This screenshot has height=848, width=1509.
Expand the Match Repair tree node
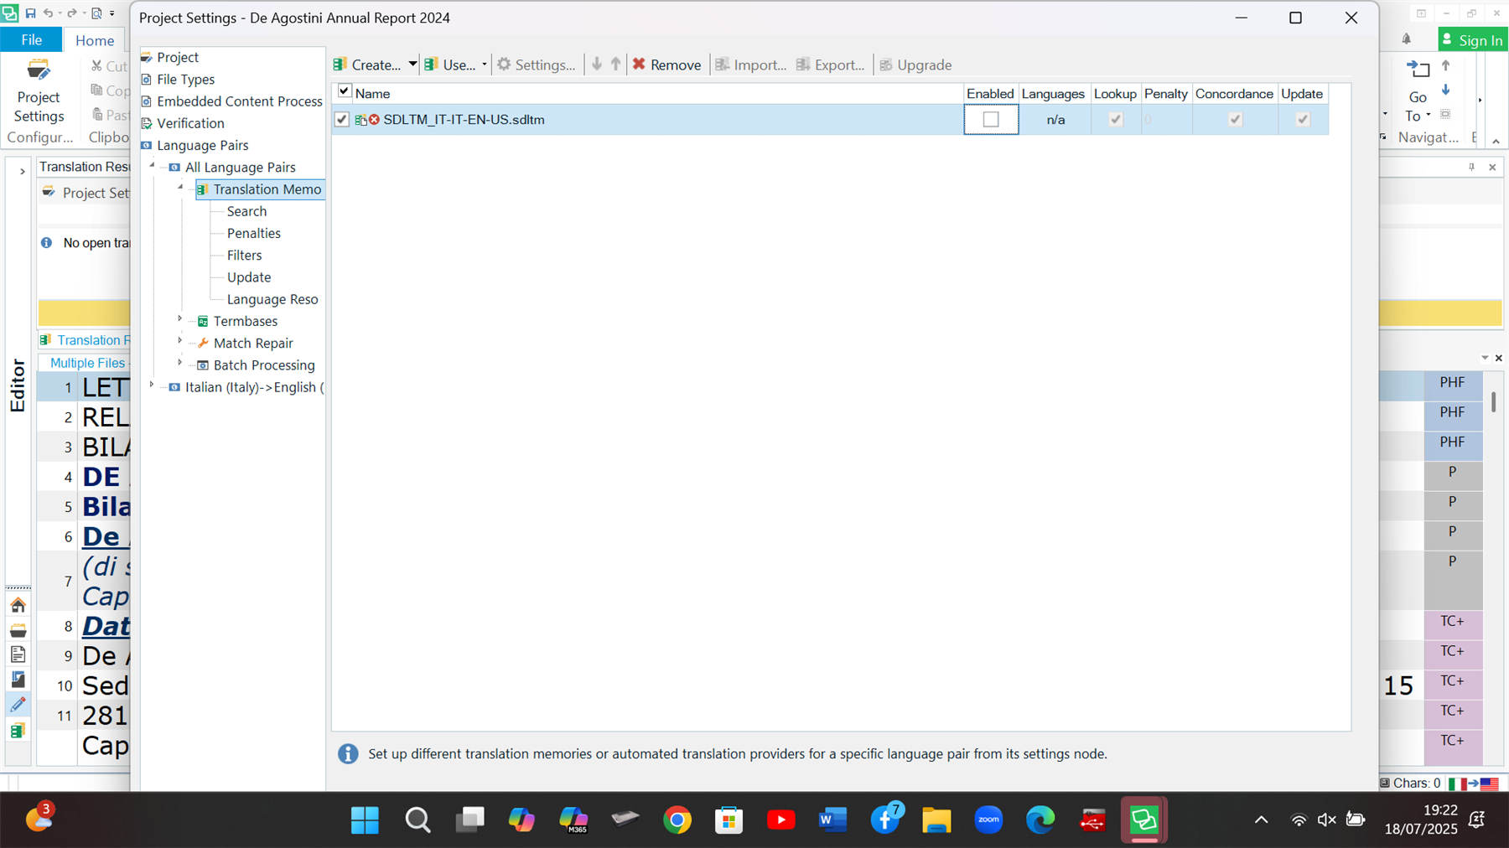pyautogui.click(x=180, y=341)
